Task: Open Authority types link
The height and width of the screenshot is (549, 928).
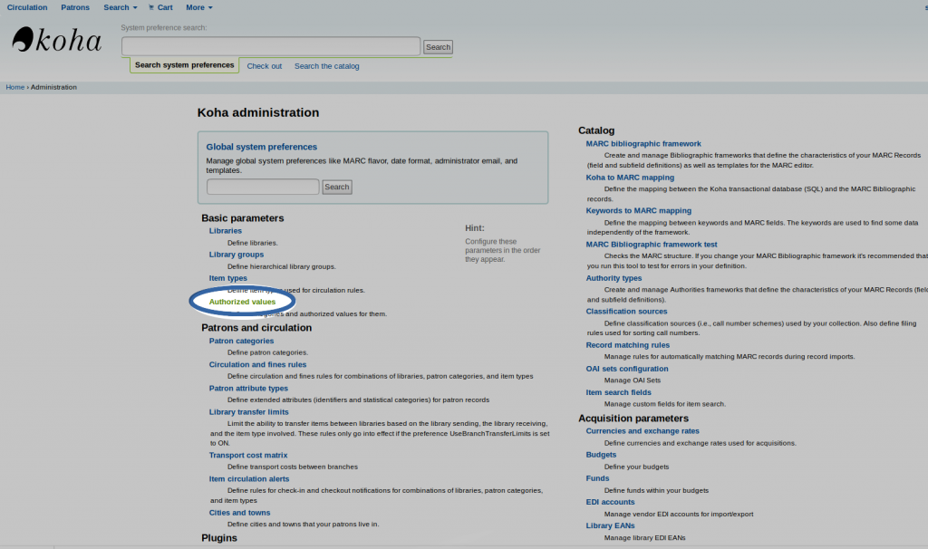Action: coord(614,278)
